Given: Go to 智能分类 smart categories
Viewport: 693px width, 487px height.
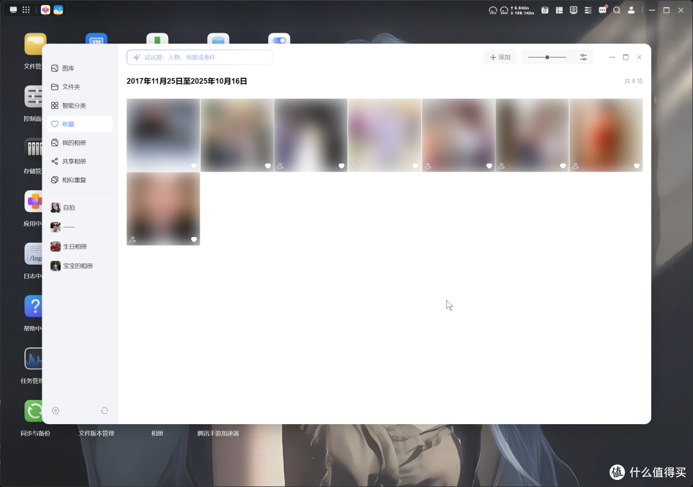Looking at the screenshot, I should [80, 105].
